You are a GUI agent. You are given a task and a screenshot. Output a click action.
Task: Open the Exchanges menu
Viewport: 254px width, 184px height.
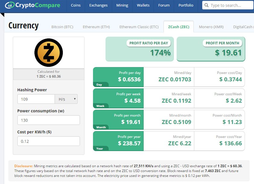[x=98, y=5]
